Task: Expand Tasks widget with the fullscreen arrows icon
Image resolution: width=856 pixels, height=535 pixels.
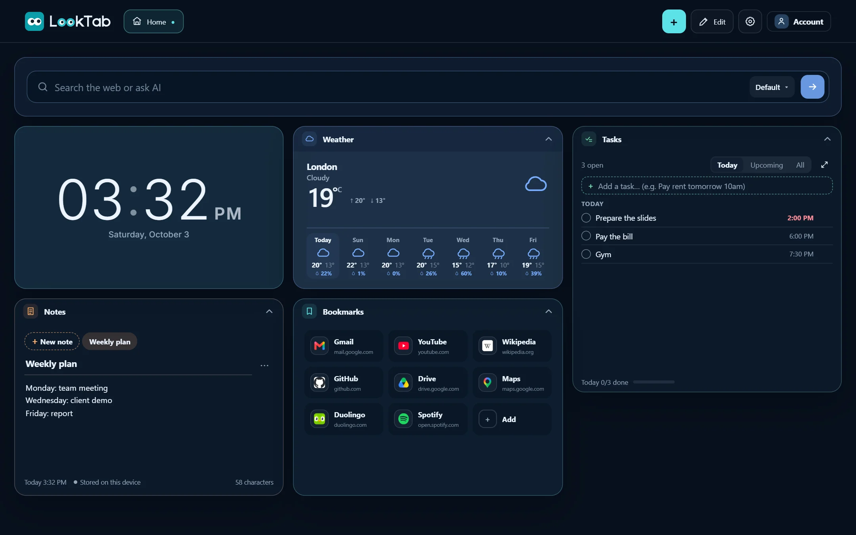Action: pos(825,165)
